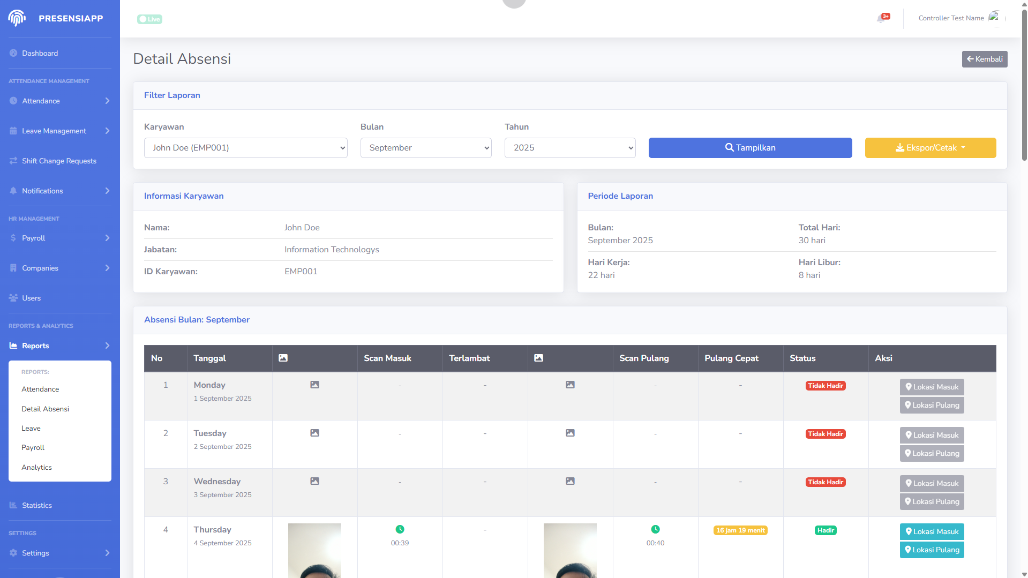Screen dimensions: 1028x578
Task: Click the Notifications bell sidebar icon
Action: [13, 191]
